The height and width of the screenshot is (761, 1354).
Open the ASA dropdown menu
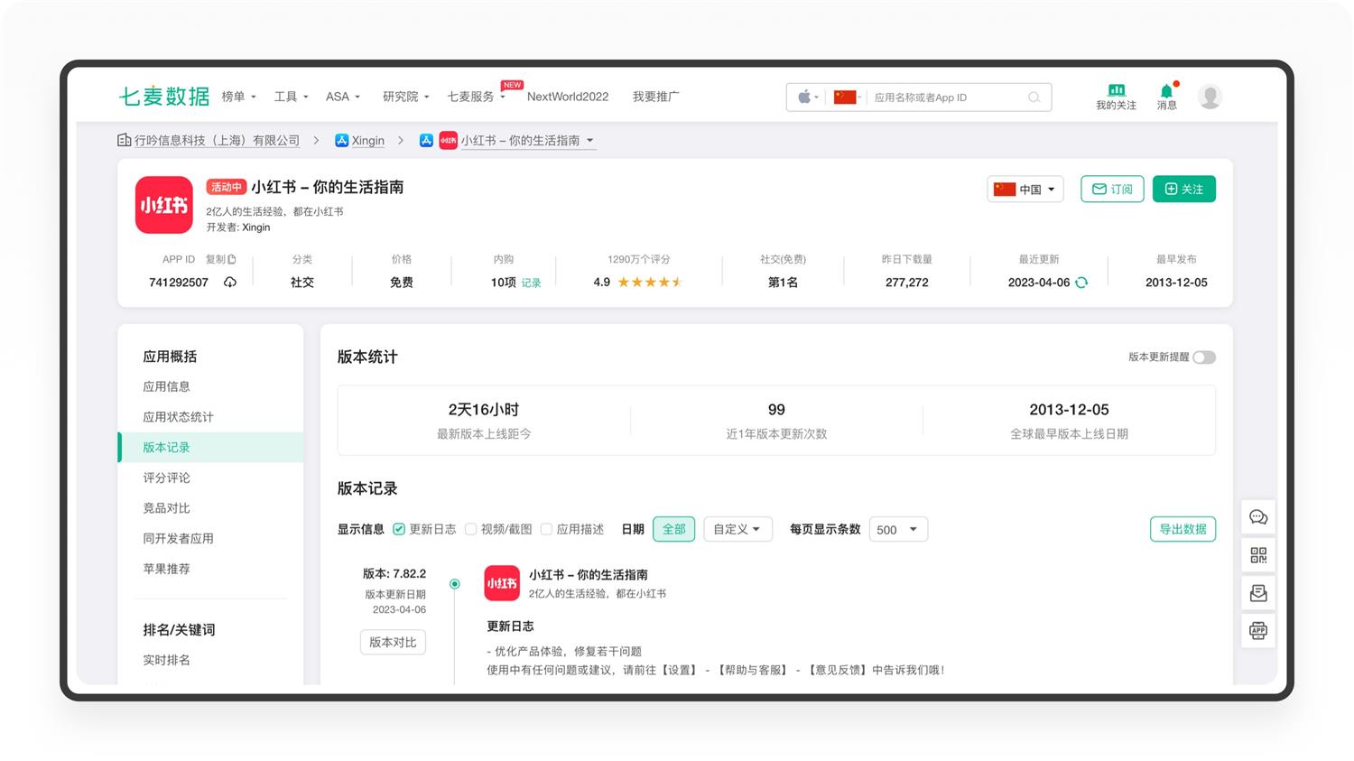[343, 97]
